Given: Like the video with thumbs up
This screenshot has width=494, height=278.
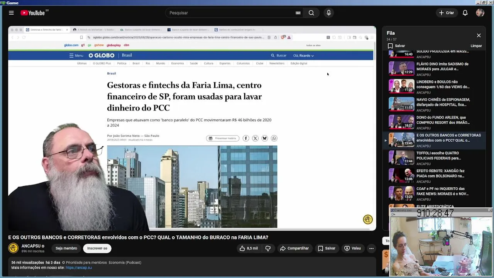Looking at the screenshot, I should coord(249,248).
